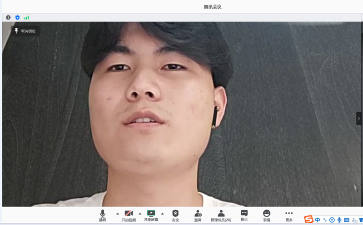Click 取消锁定 to unpin the video

click(x=25, y=31)
